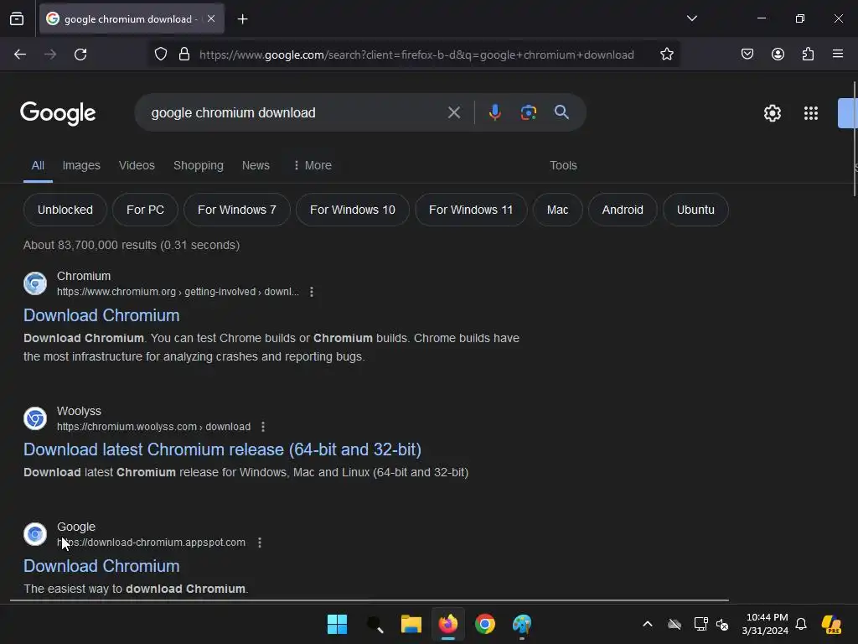Open clock and date 10:44 PM

(766, 624)
